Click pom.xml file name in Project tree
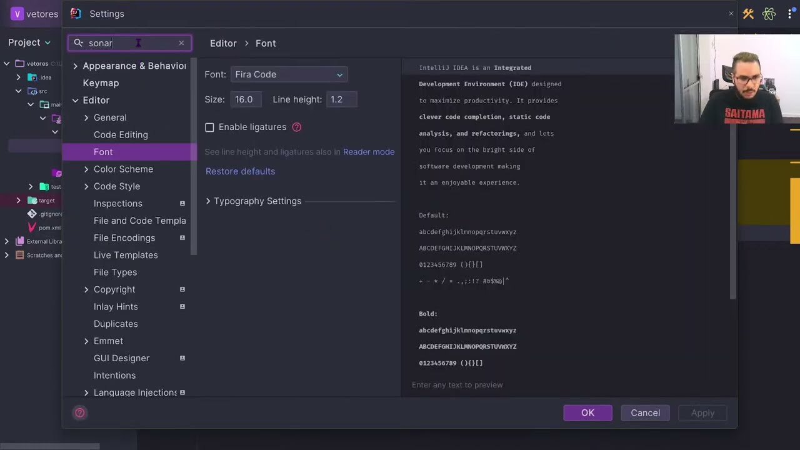This screenshot has height=450, width=800. click(49, 227)
